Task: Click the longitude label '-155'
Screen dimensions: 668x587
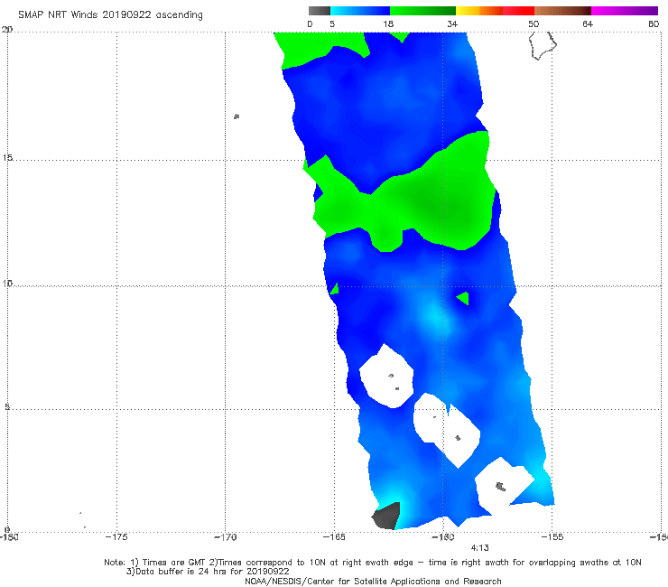Action: pyautogui.click(x=552, y=537)
